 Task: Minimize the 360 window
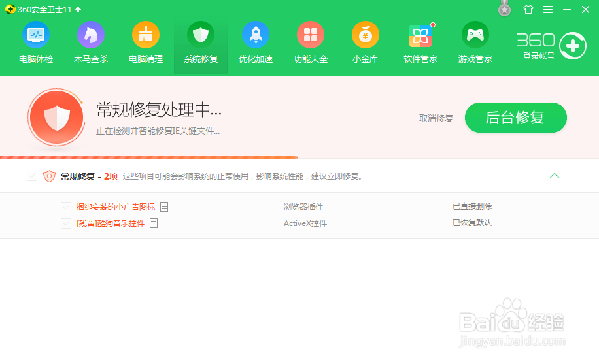pos(567,10)
